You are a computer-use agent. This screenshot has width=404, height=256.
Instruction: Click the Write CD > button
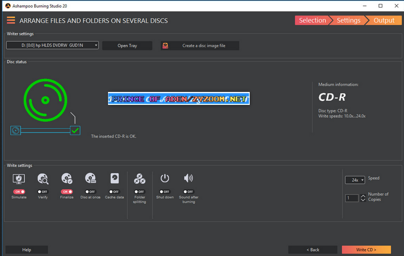[366, 249]
